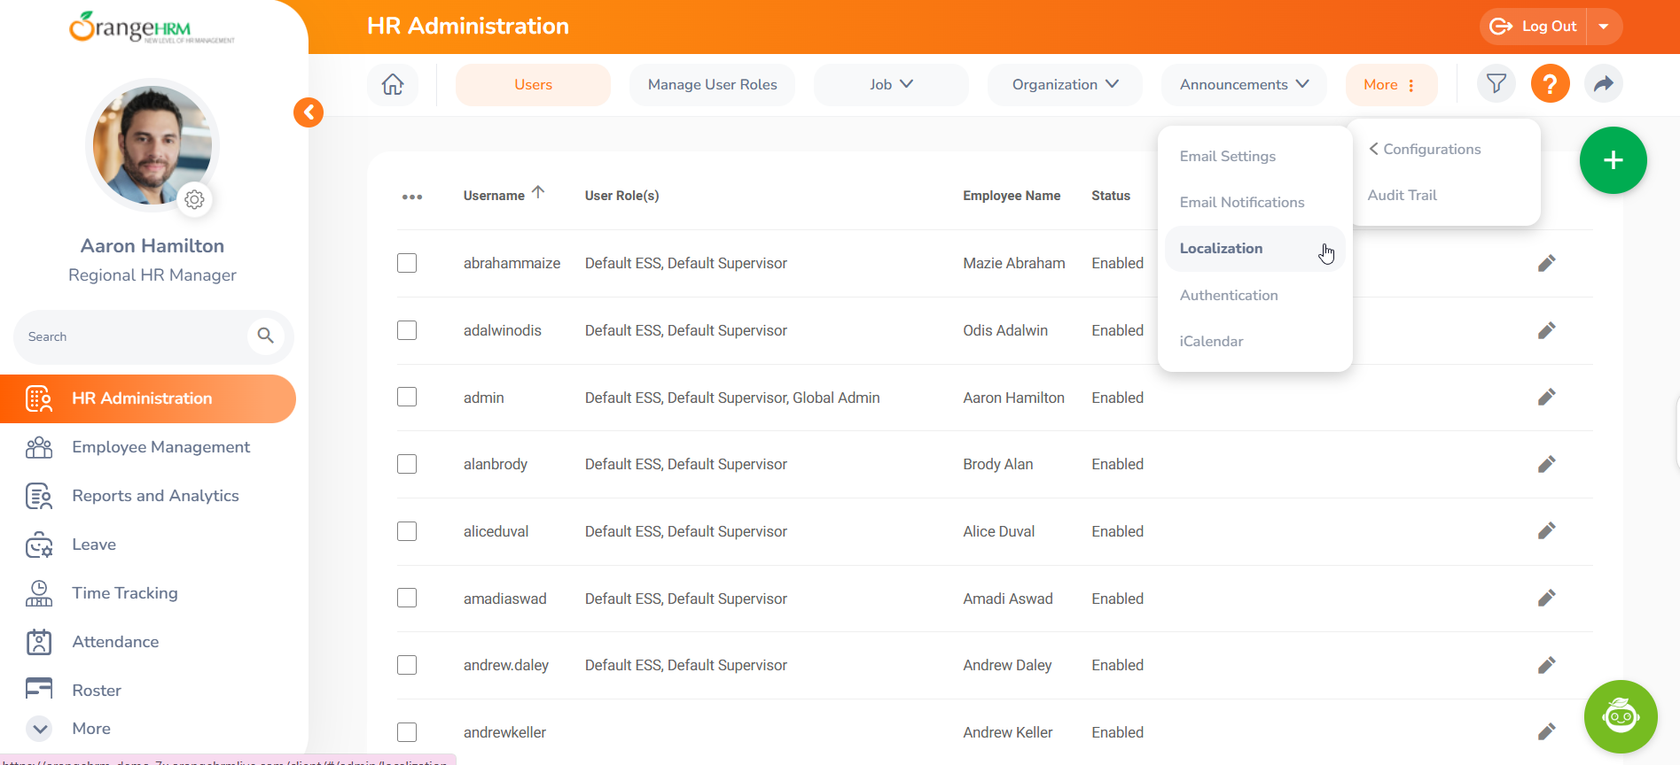This screenshot has height=765, width=1680.
Task: Edit the abrahammaize user with pencil icon
Action: click(x=1546, y=264)
